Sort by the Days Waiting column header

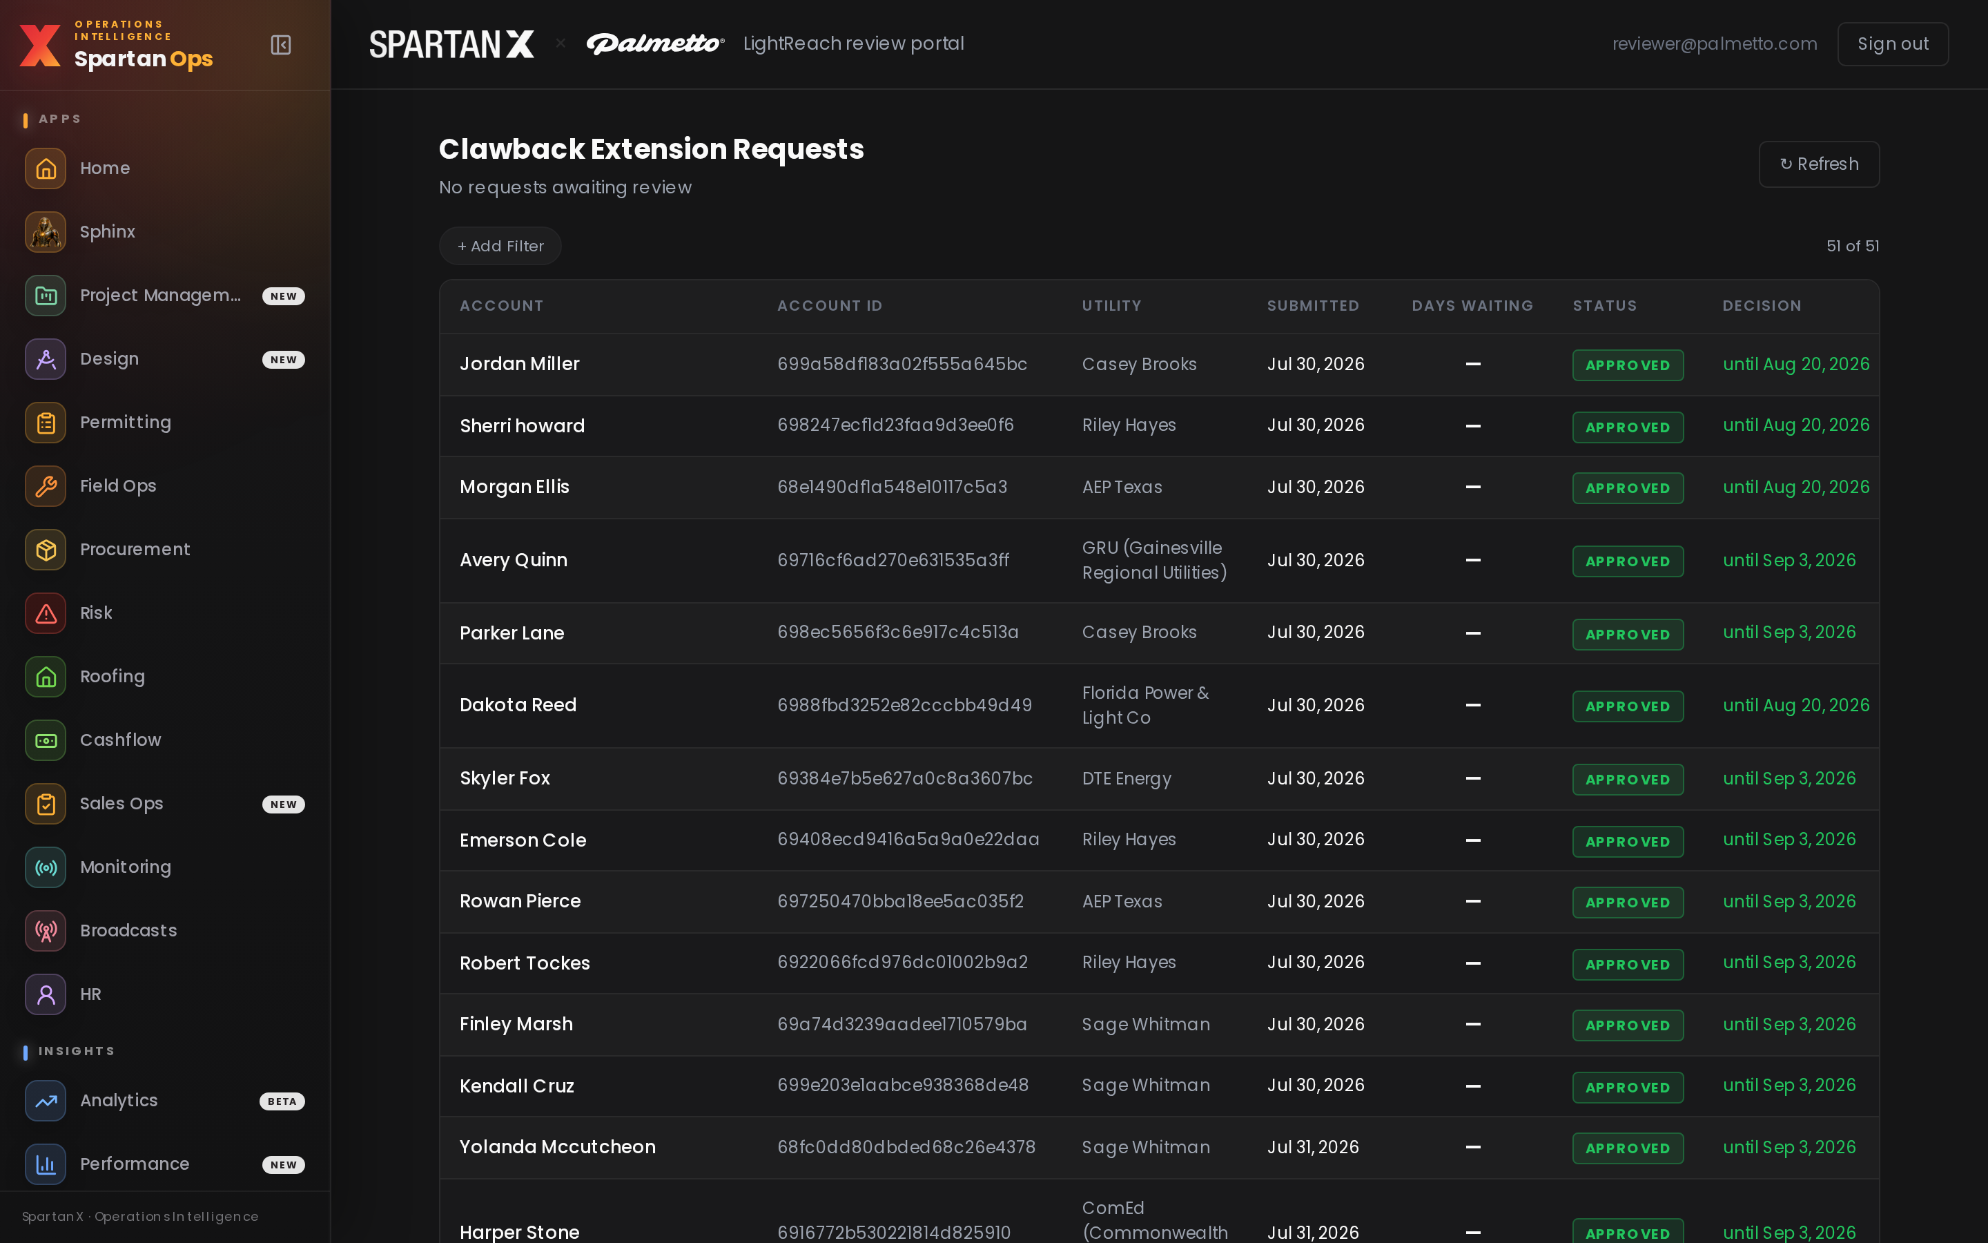pos(1472,306)
